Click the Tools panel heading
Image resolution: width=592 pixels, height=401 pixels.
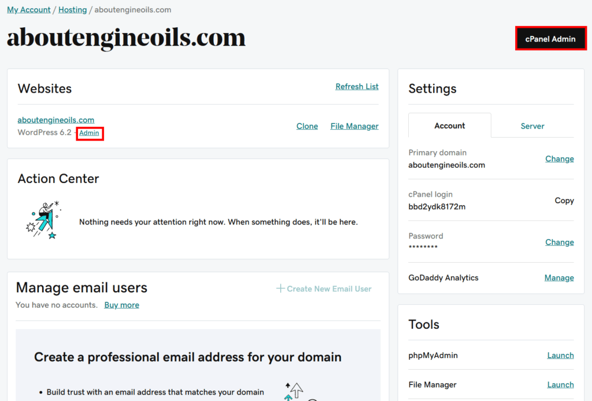[424, 325]
